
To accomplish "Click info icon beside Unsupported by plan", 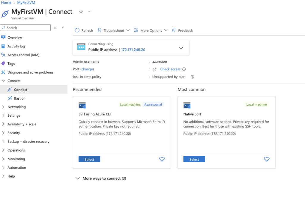I will click(192, 77).
